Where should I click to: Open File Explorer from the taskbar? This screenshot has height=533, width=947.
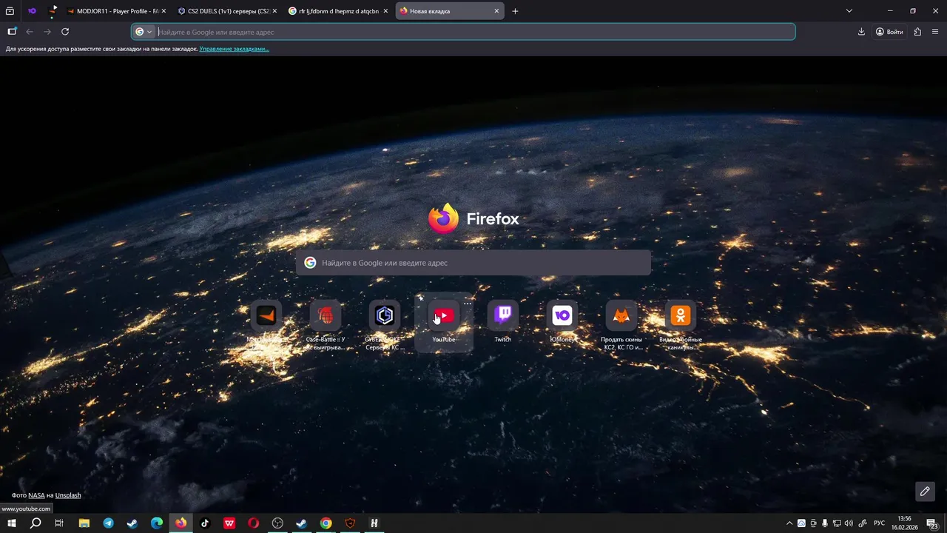pyautogui.click(x=84, y=523)
